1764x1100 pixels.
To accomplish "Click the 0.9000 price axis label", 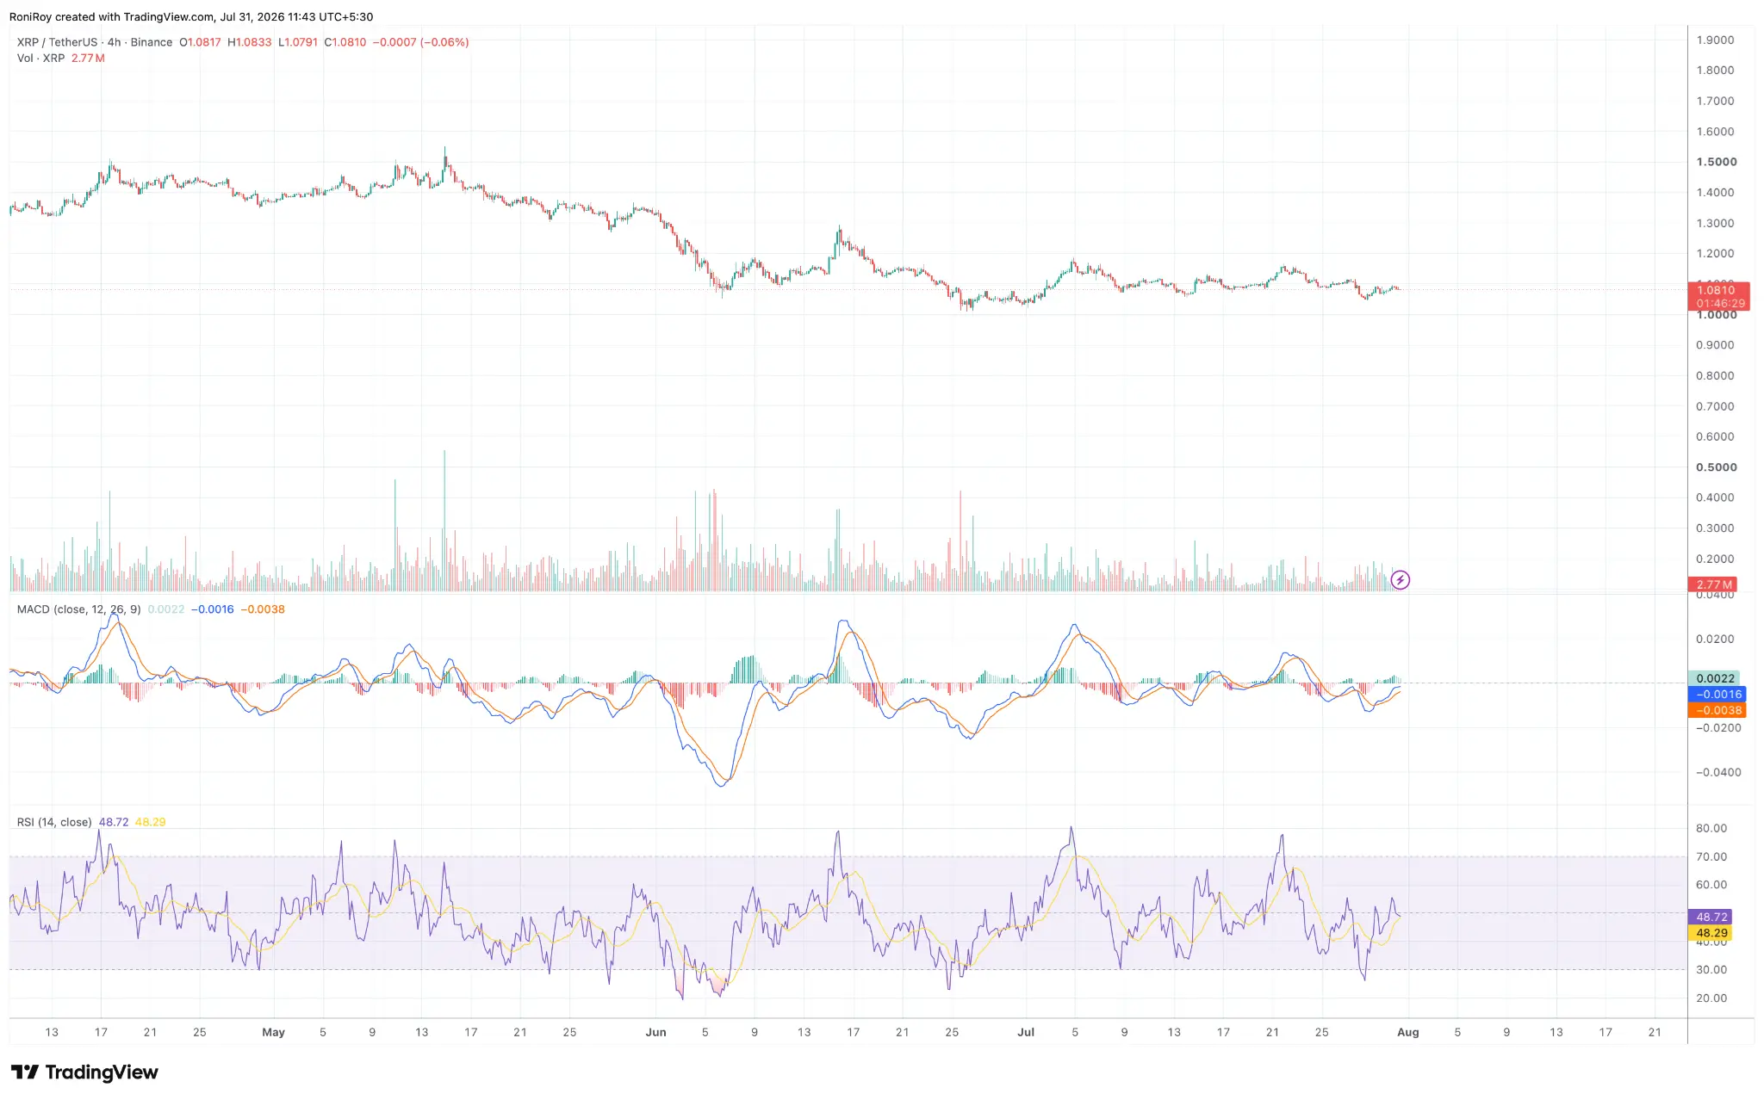I will 1715,345.
